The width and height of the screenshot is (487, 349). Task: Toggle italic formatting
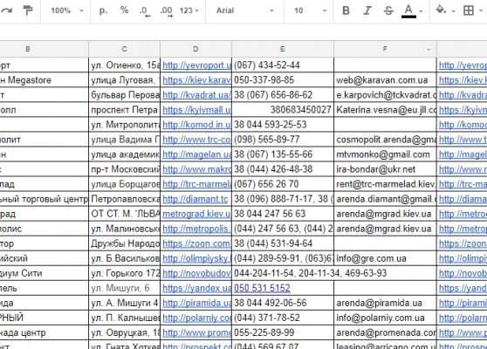point(367,10)
